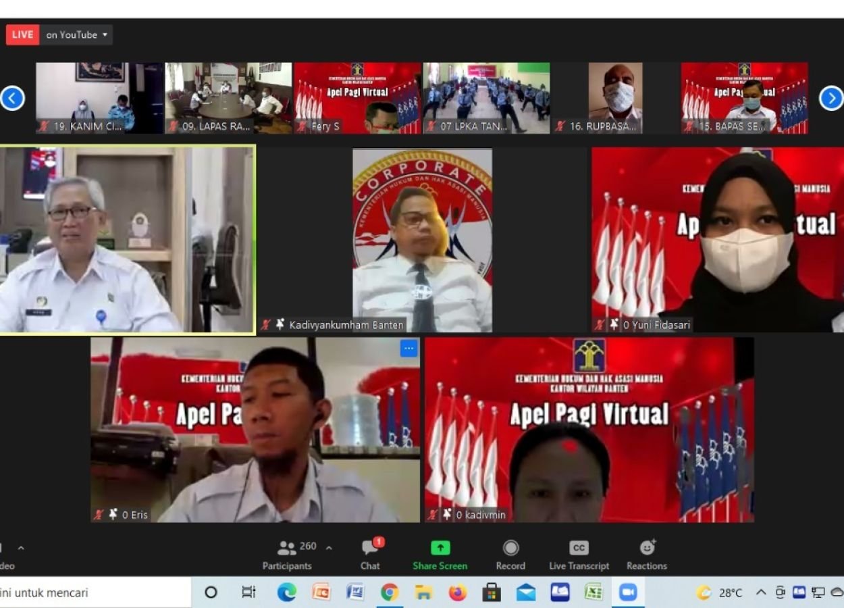
Task: Click the green Share Screen button
Action: click(440, 555)
